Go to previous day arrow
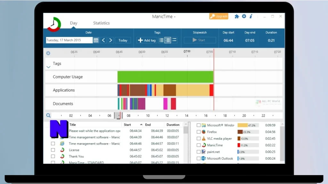This screenshot has width=328, height=184. pos(103,40)
